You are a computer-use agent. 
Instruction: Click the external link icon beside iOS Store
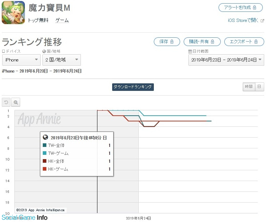[x=262, y=20]
